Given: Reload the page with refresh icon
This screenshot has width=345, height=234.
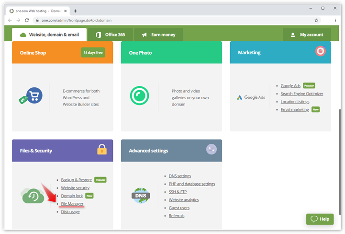Looking at the screenshot, I should click(27, 20).
